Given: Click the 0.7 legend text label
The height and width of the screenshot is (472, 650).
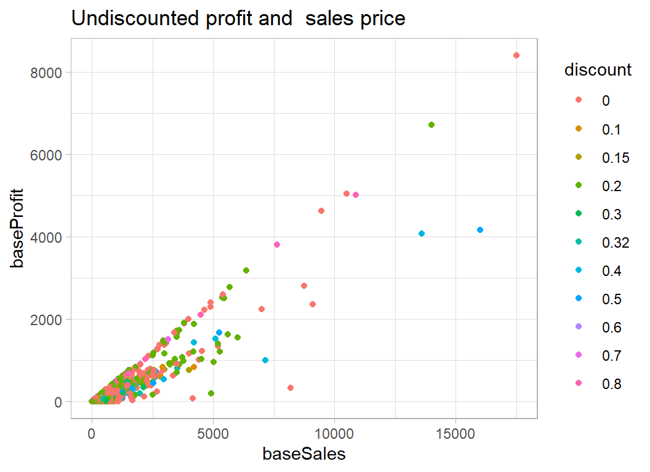Looking at the screenshot, I should click(612, 356).
